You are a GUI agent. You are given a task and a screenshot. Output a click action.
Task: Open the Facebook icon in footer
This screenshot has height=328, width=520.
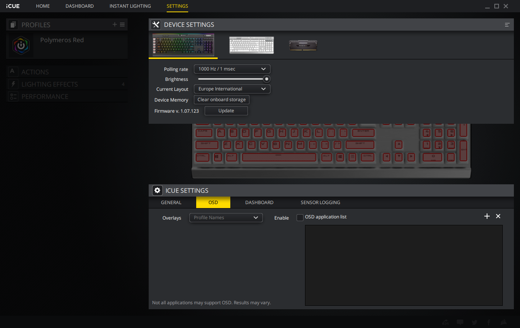[489, 323]
